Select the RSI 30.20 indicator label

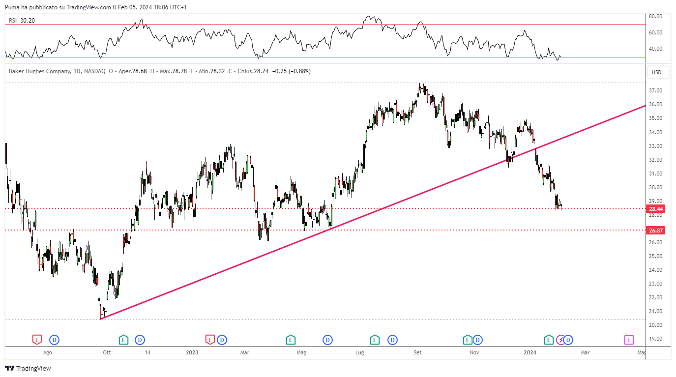(22, 20)
